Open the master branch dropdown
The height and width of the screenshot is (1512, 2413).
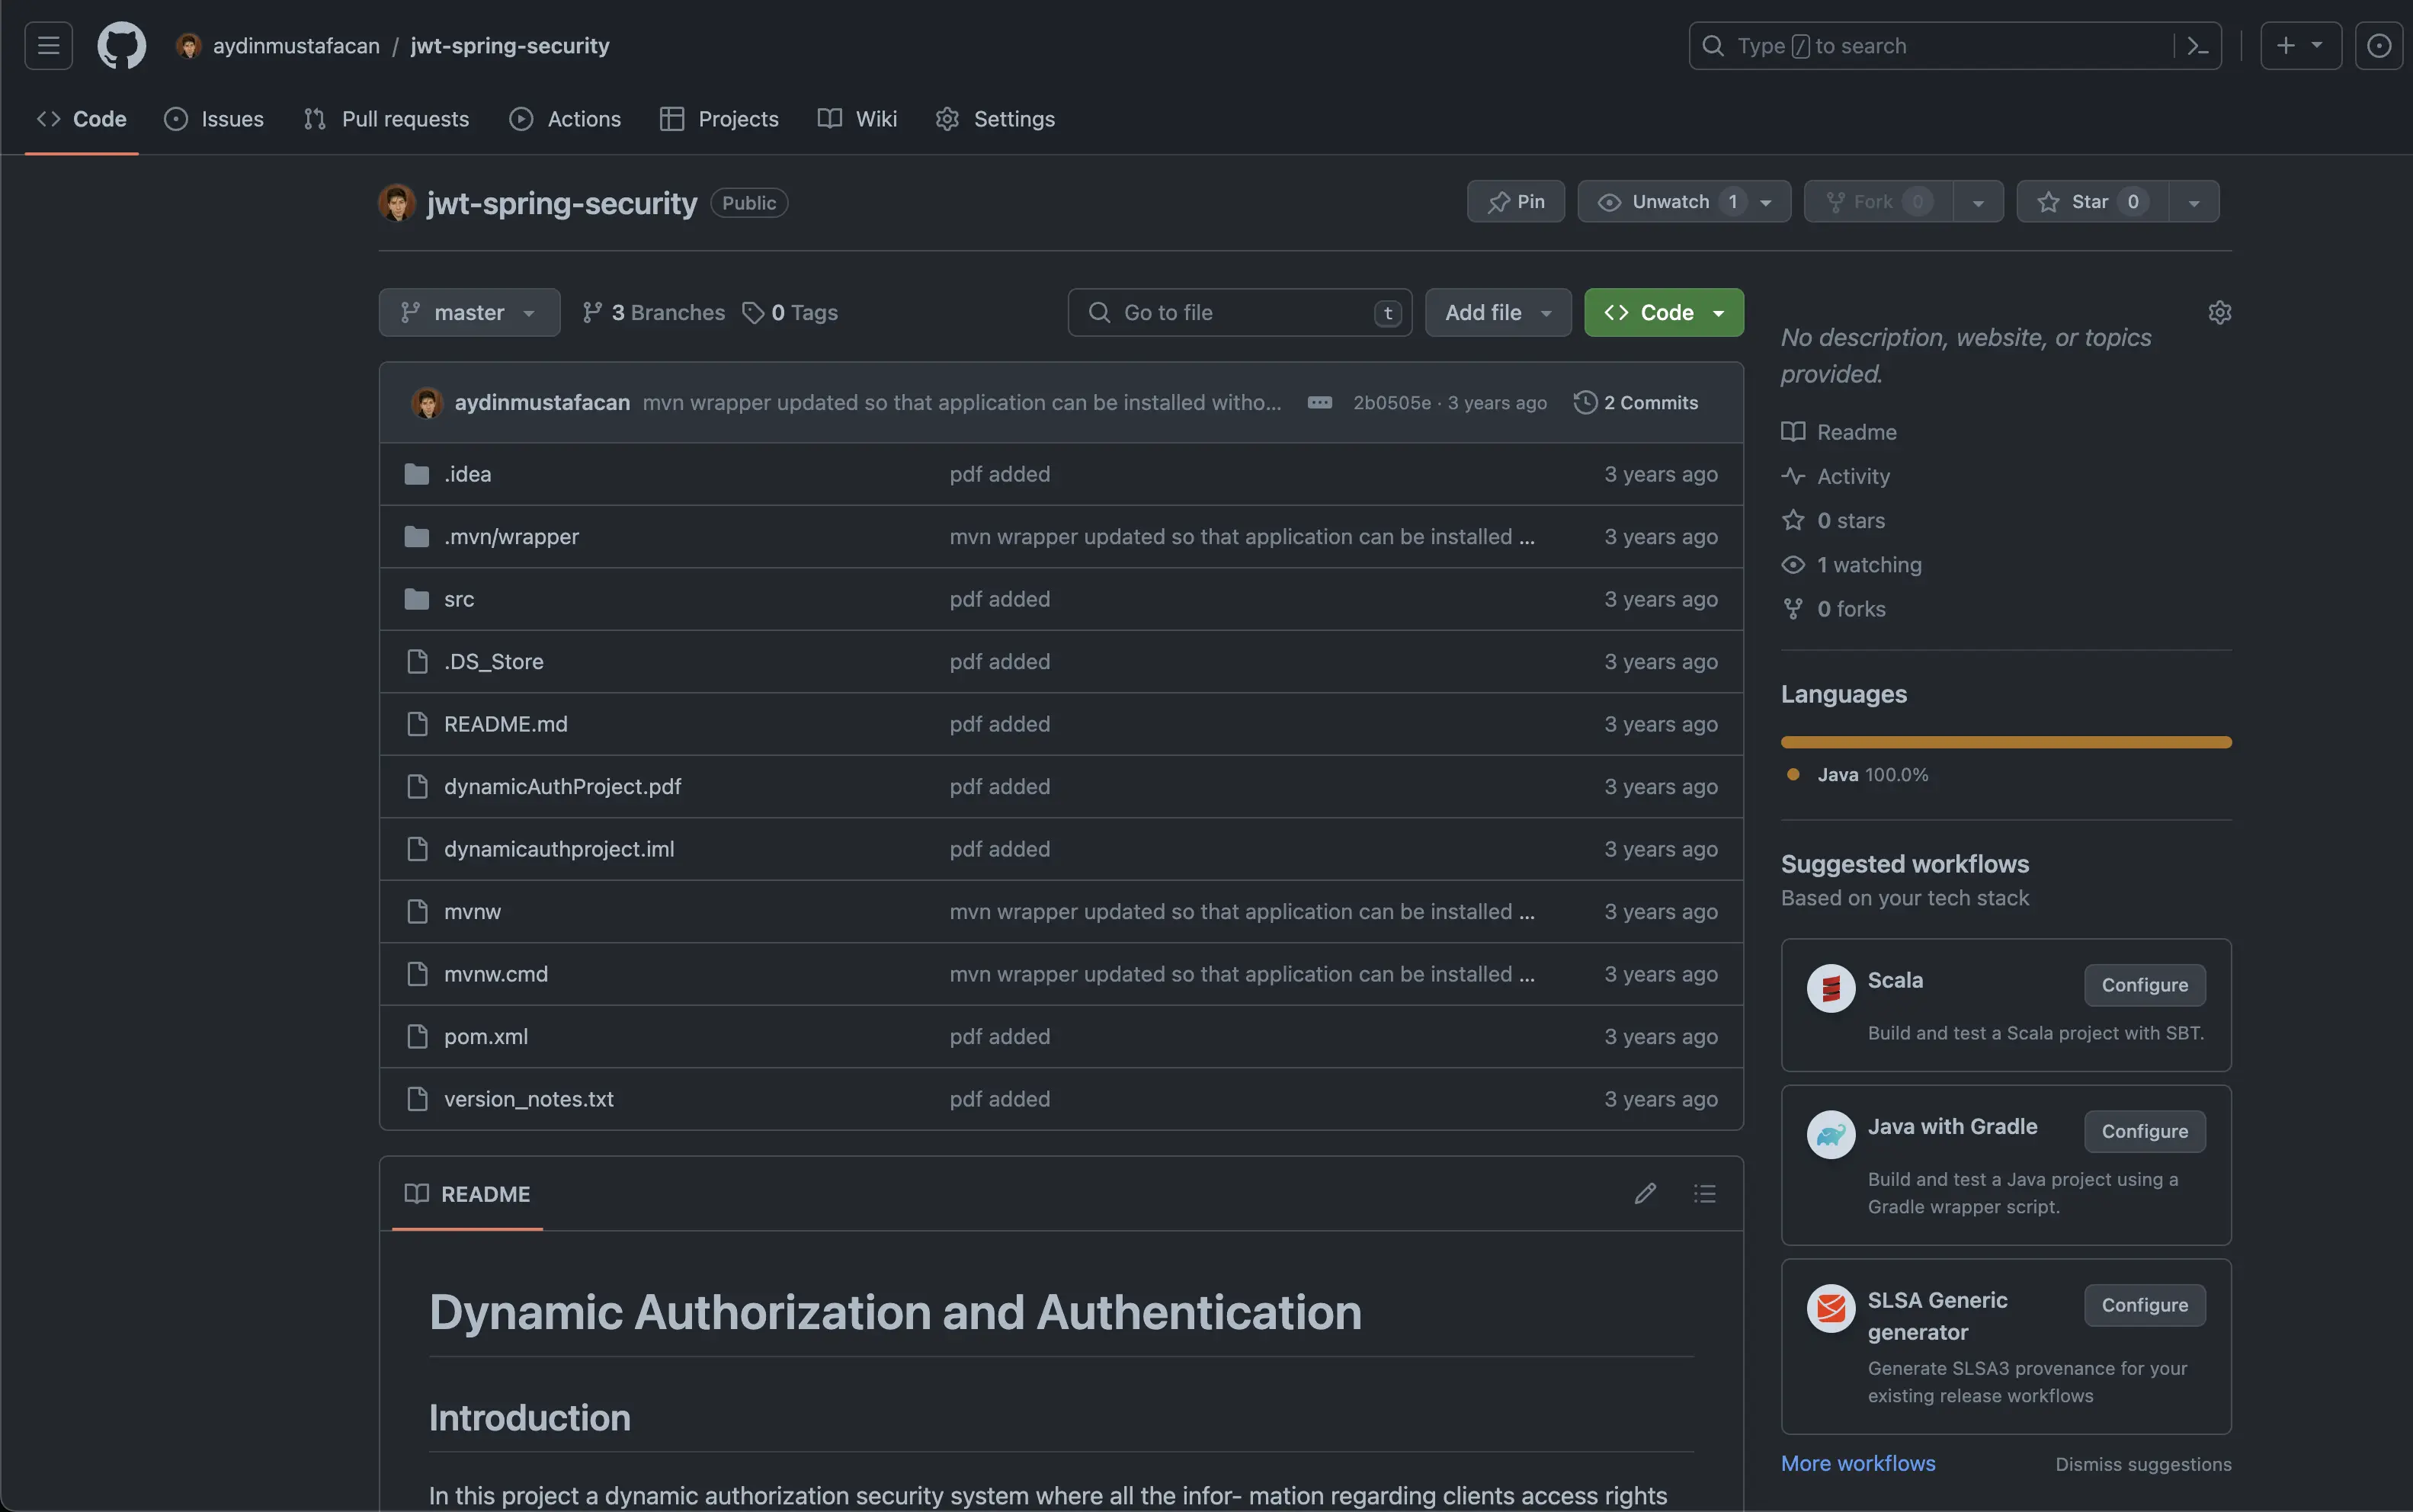(469, 313)
